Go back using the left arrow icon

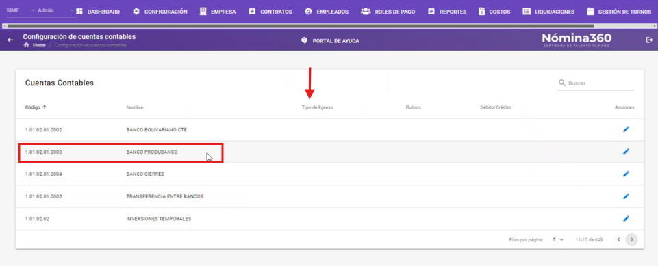[10, 40]
